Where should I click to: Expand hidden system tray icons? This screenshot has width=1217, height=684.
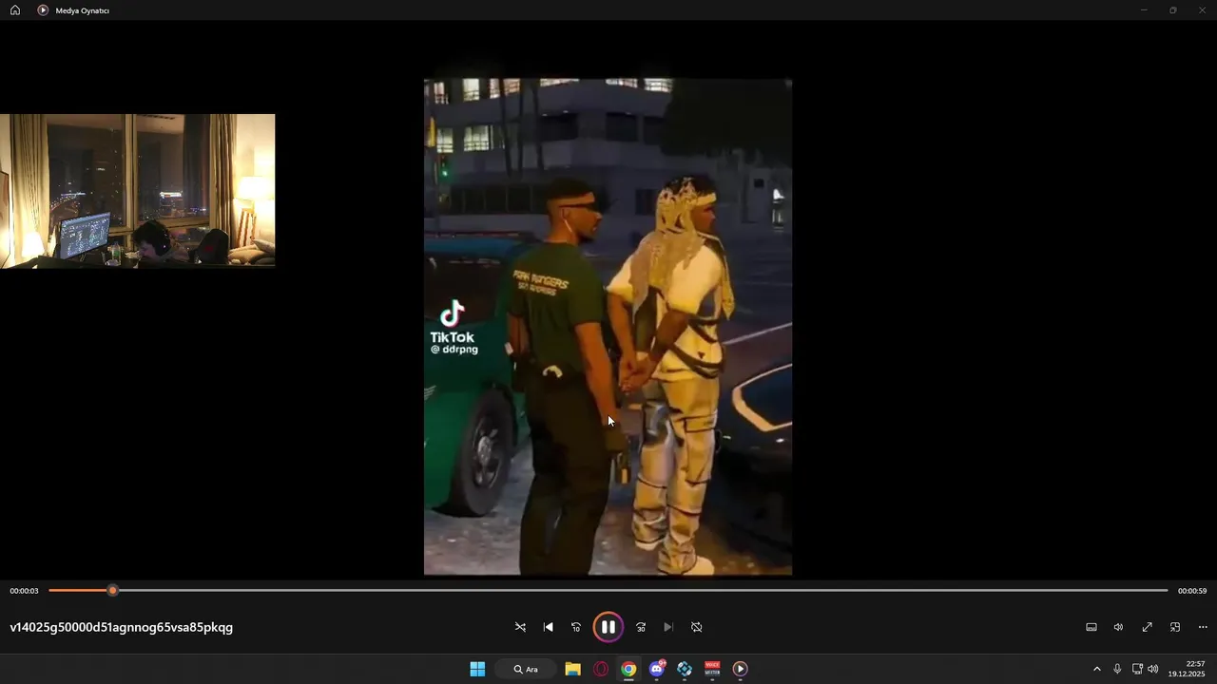pos(1096,669)
